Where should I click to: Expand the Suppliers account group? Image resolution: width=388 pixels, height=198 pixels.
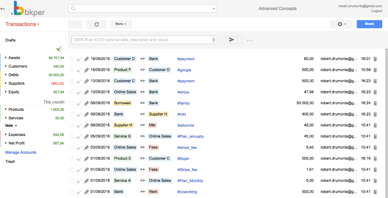pyautogui.click(x=6, y=83)
